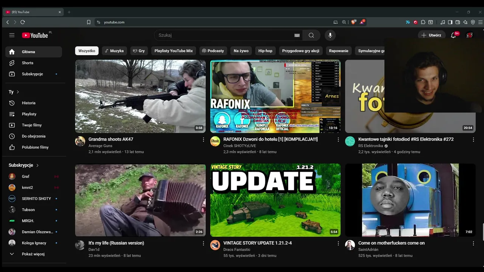The height and width of the screenshot is (272, 484).
Task: Open the YouTube hamburger guide menu
Action: click(12, 35)
